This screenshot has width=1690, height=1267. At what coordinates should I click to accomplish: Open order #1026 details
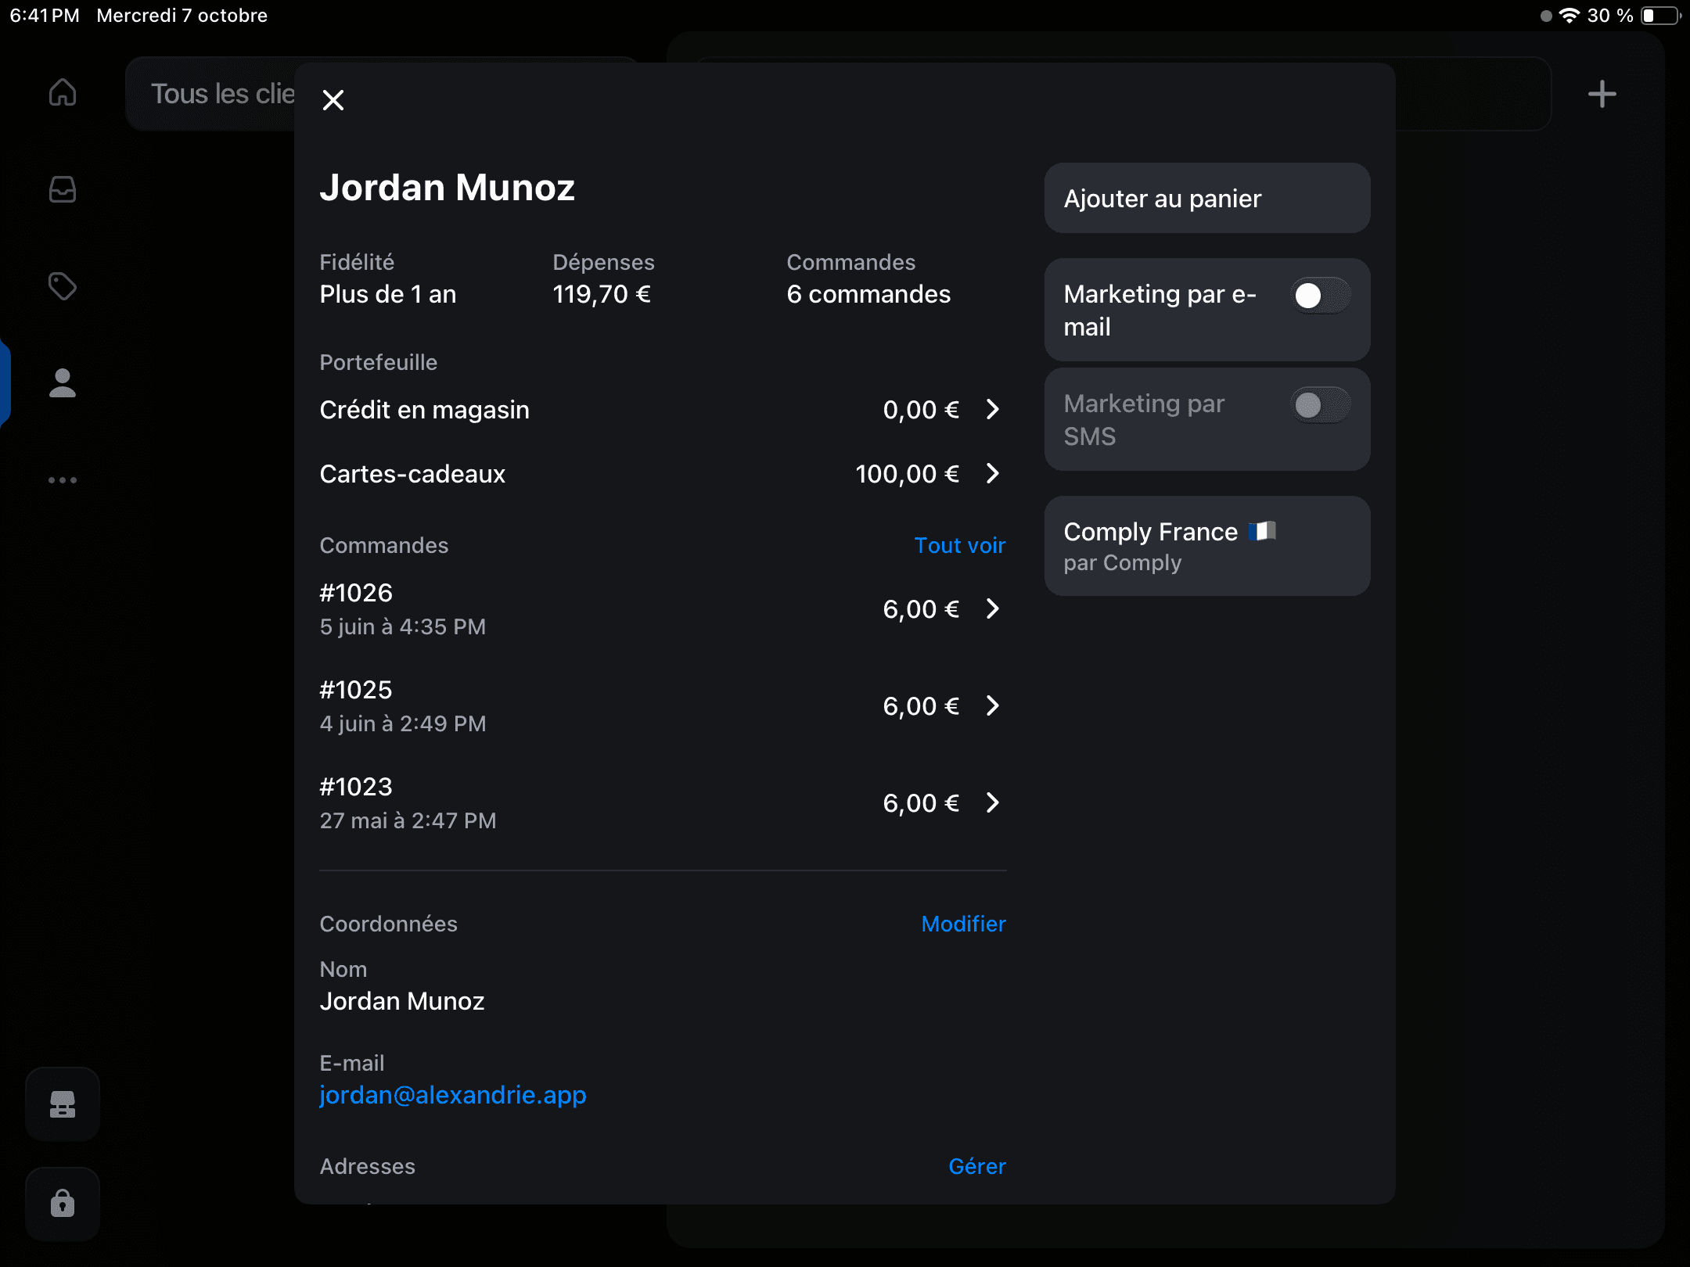click(x=663, y=609)
